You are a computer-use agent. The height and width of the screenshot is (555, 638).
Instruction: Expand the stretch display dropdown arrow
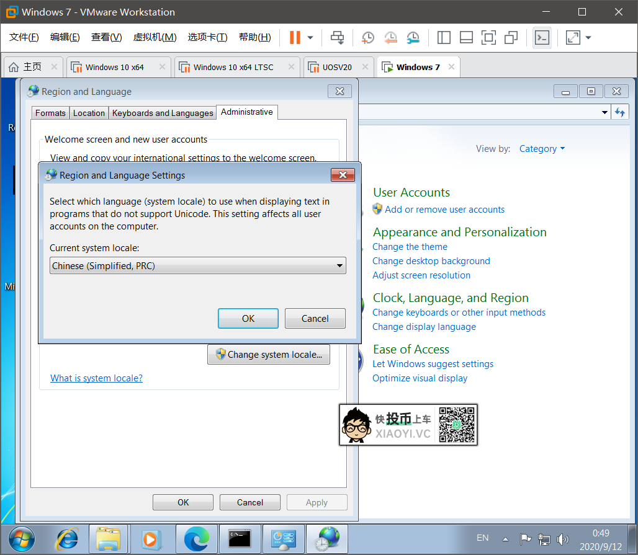588,38
